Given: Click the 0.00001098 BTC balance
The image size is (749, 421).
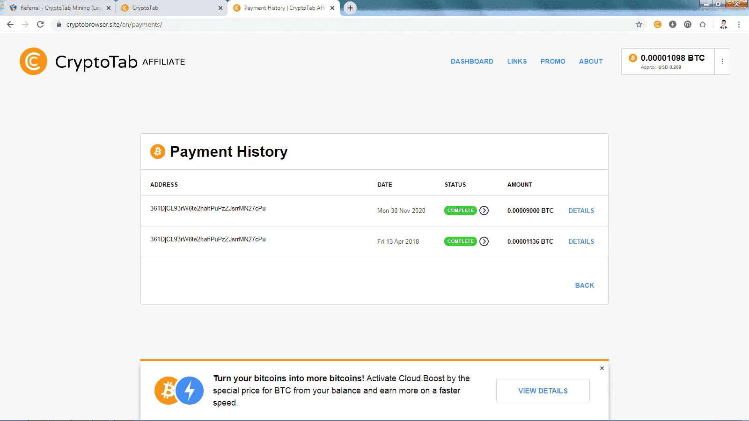Looking at the screenshot, I should [673, 58].
